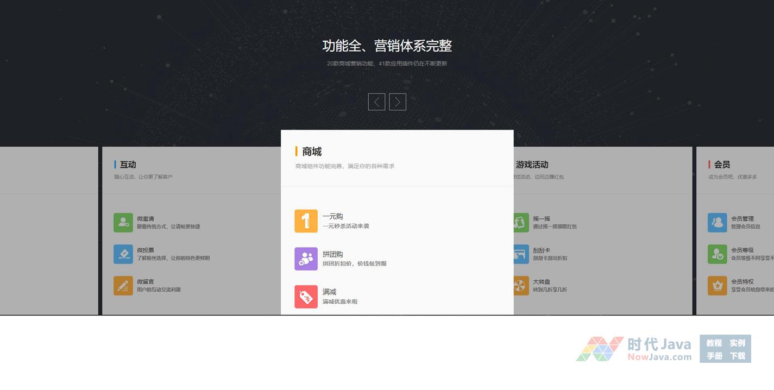This screenshot has height=390, width=774.
Task: Open the blue 刮刮卡 scratch card icon
Action: (x=521, y=254)
